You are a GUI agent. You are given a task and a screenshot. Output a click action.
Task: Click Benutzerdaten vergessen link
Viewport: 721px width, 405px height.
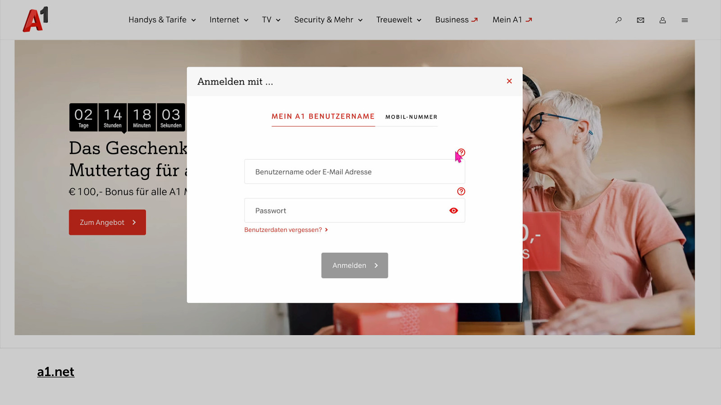[286, 230]
